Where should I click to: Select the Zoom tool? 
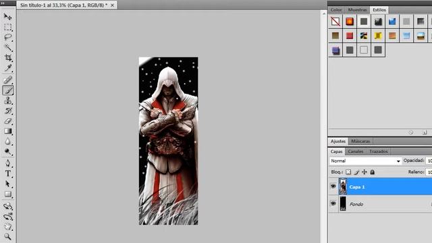7,236
